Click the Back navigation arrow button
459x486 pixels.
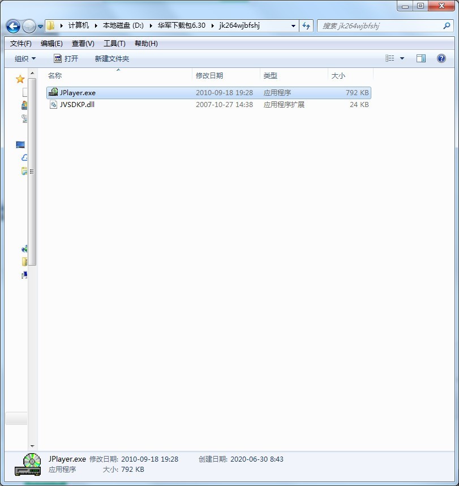click(13, 26)
